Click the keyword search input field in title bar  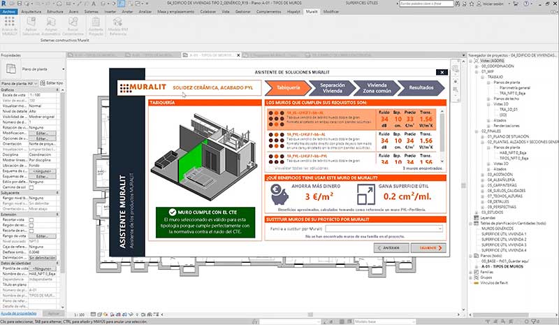click(426, 3)
